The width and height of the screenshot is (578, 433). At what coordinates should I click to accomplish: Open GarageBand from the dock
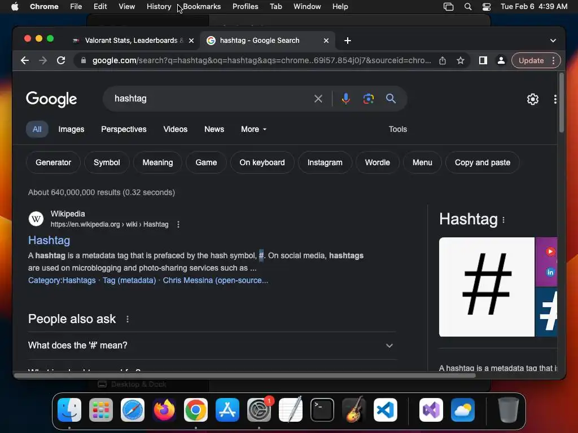click(x=354, y=410)
